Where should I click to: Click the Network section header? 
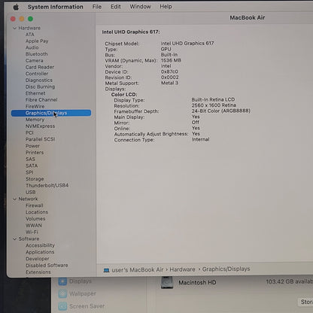[x=28, y=199]
